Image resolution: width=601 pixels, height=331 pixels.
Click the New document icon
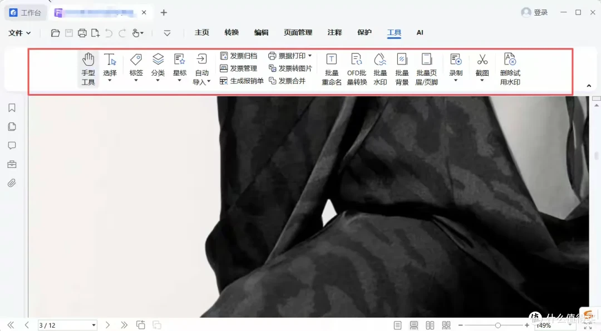click(x=96, y=33)
